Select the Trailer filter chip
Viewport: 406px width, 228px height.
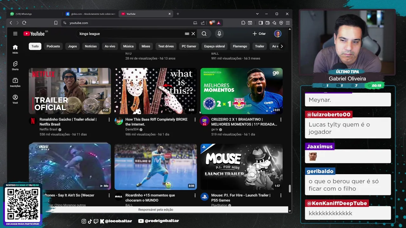point(259,46)
